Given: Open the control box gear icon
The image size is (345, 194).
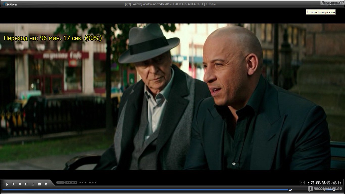Looking at the screenshot, I should click(x=46, y=184).
